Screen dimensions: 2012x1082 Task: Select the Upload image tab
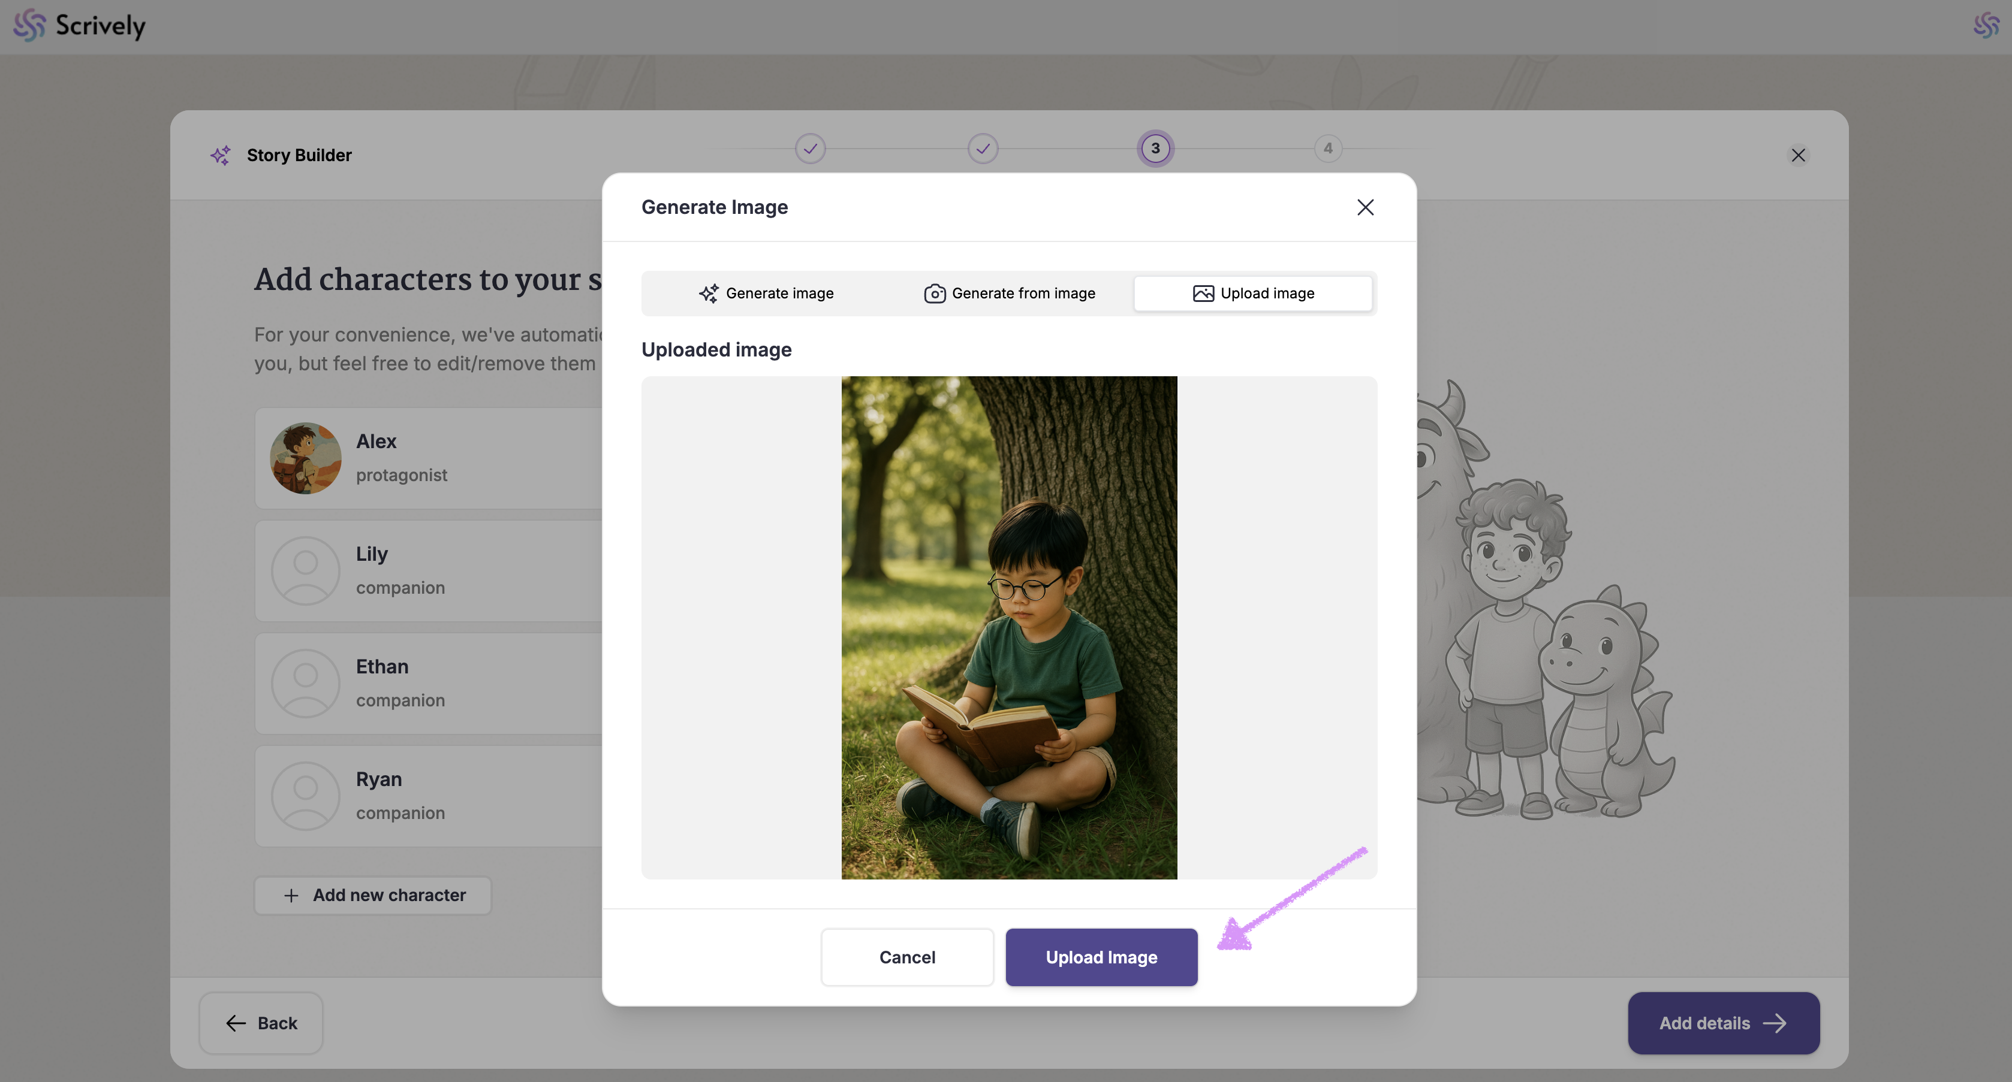point(1253,294)
